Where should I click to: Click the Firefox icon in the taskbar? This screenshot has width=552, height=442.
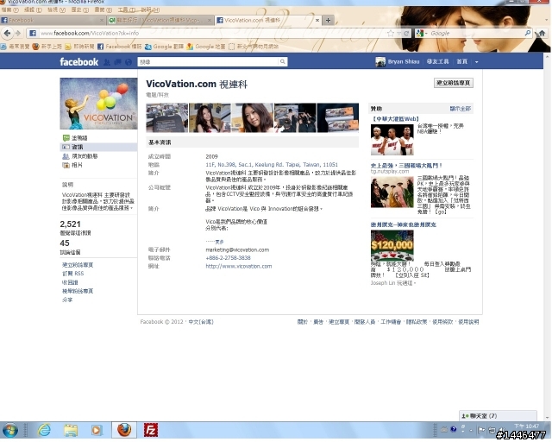124,431
